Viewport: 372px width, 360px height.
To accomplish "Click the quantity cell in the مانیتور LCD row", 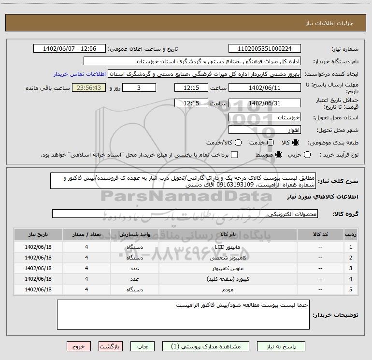I will click(86, 247).
